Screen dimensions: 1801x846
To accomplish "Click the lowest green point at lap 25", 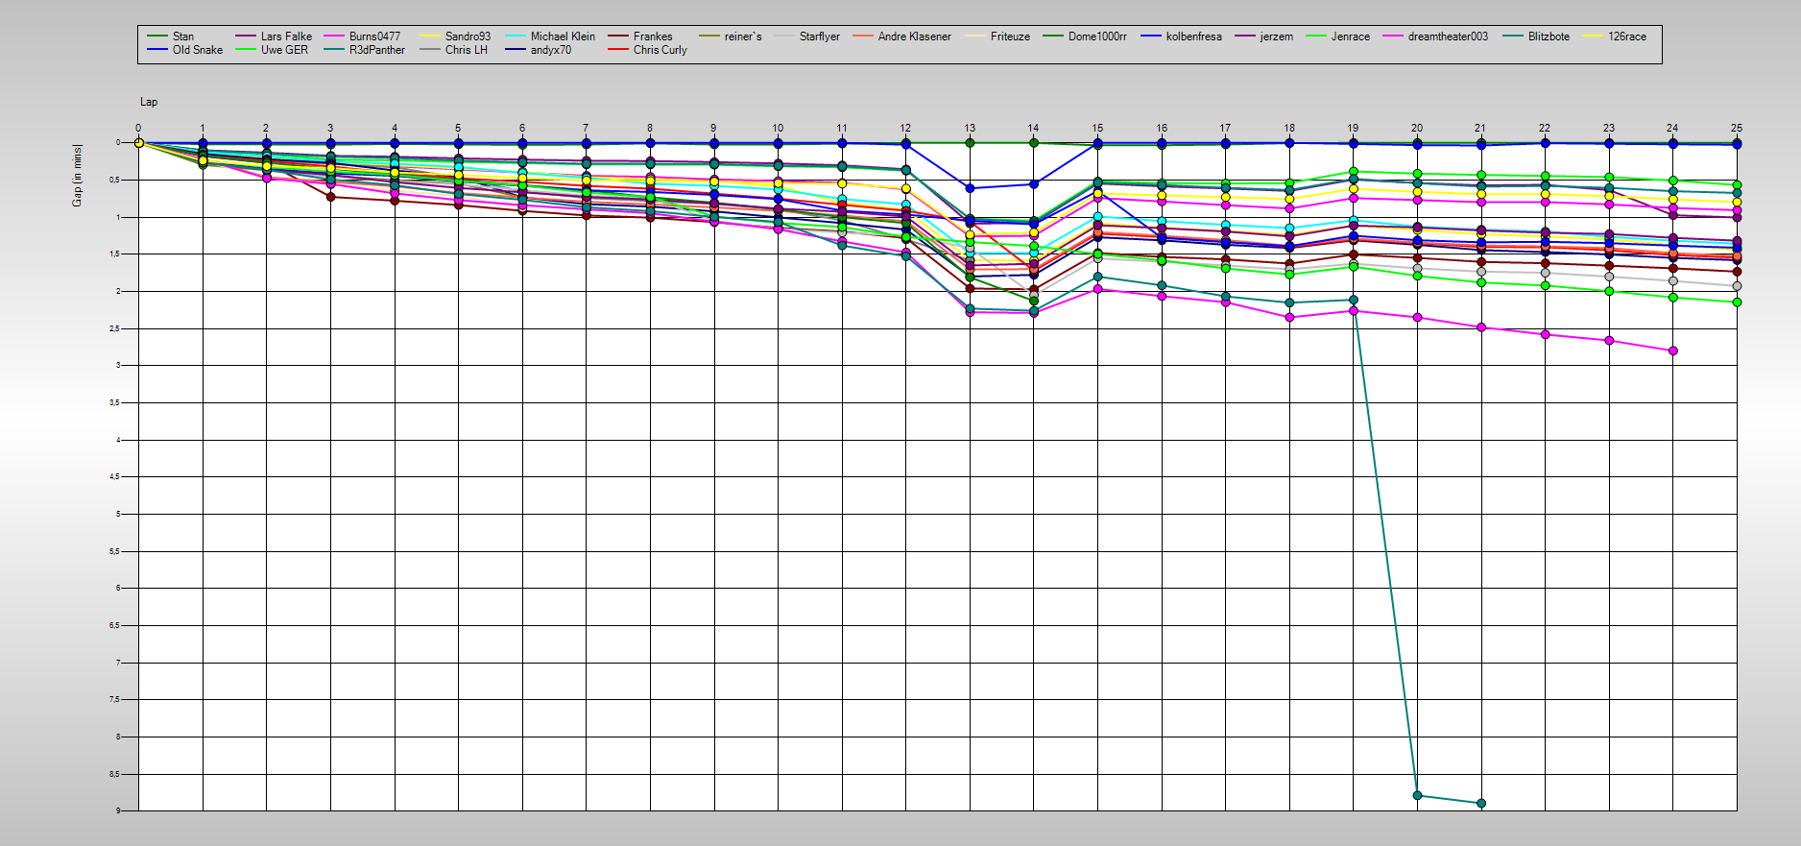I will click(1737, 302).
